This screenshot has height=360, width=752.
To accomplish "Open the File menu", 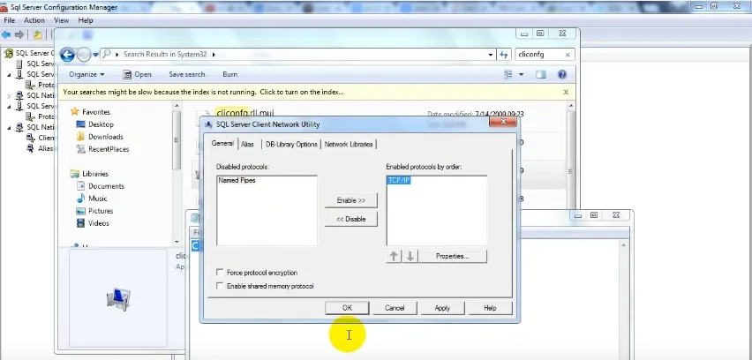I will (10, 20).
